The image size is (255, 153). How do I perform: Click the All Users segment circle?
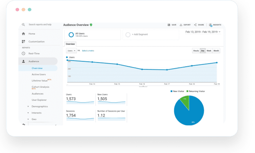click(x=71, y=35)
